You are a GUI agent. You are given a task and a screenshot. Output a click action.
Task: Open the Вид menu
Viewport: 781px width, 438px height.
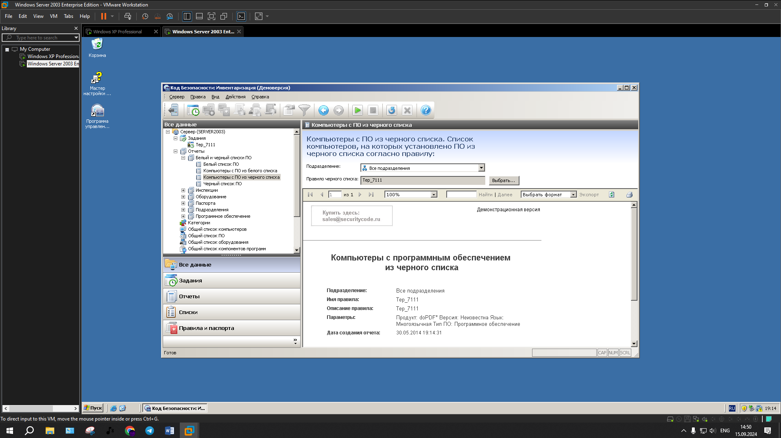pyautogui.click(x=215, y=97)
